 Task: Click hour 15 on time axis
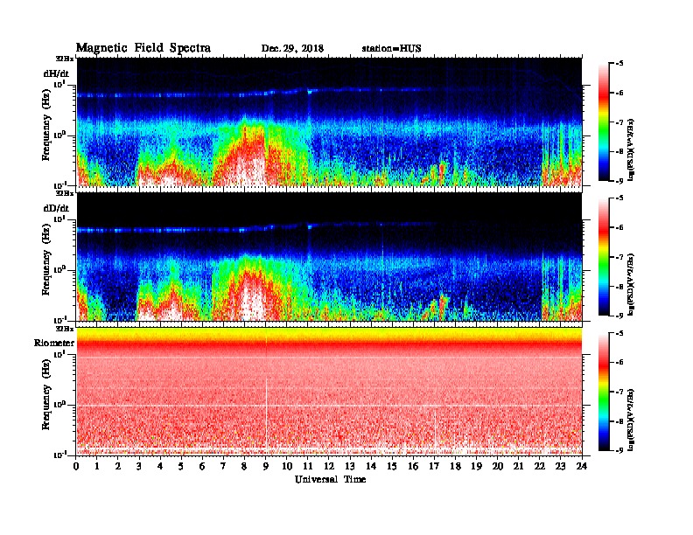[392, 467]
